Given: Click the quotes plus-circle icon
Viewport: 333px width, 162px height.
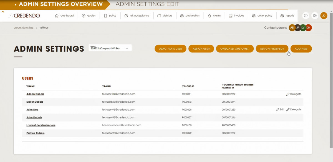Looking at the screenshot, I should pyautogui.click(x=84, y=16).
